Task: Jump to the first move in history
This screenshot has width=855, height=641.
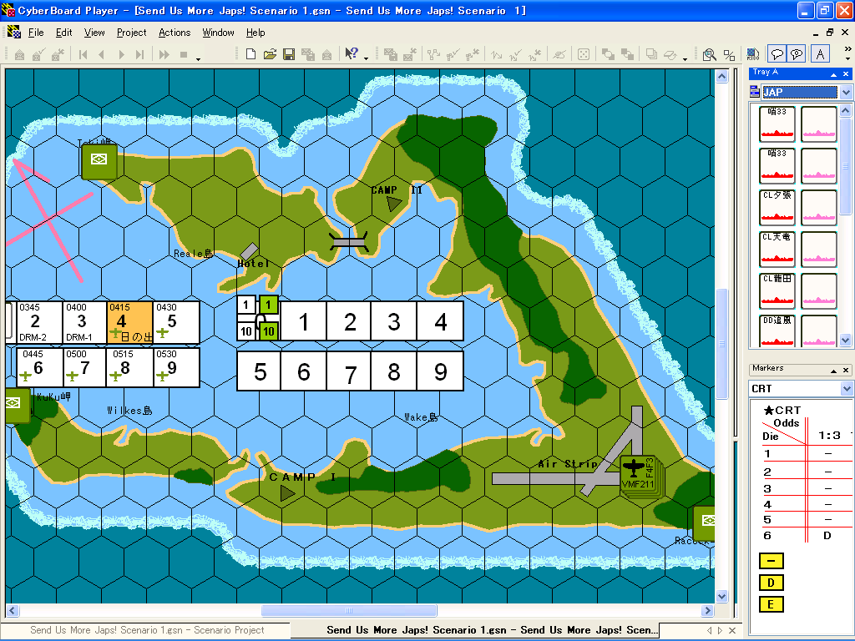Action: 83,54
